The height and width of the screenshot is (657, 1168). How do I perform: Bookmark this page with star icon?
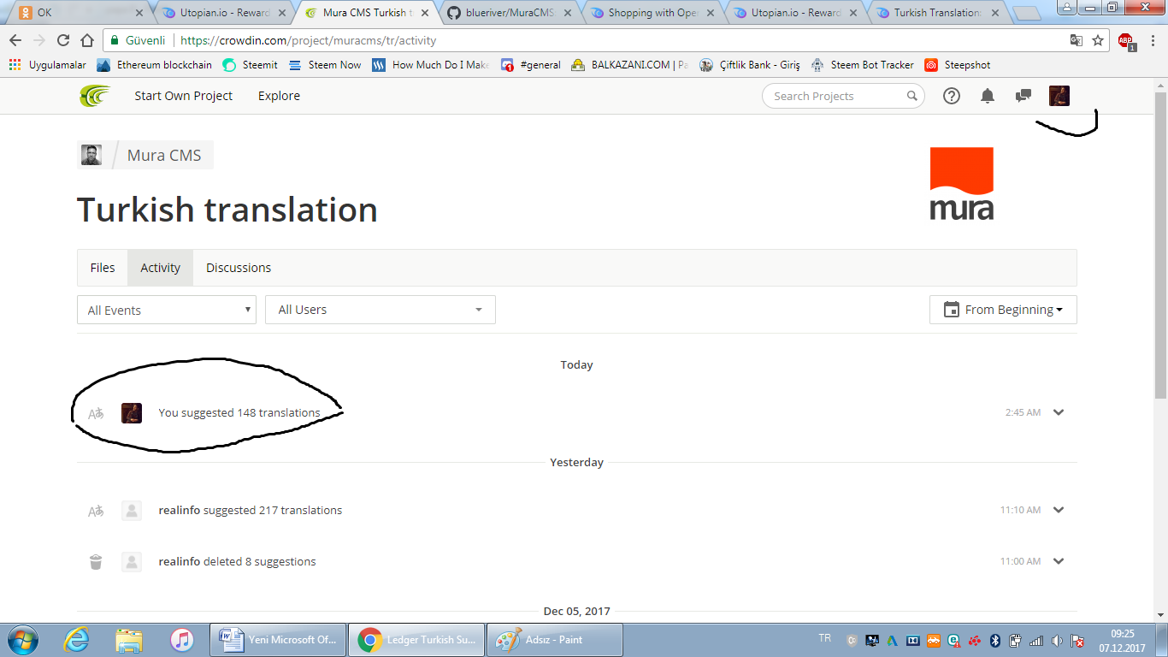[1098, 40]
